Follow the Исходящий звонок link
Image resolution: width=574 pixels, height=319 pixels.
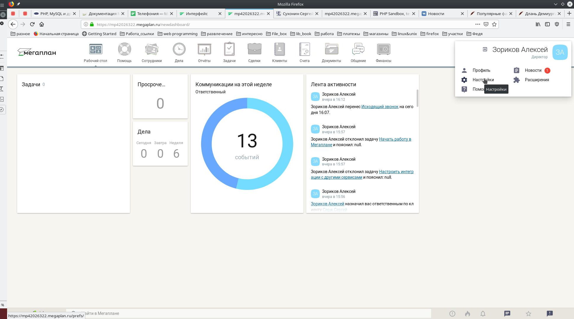[380, 107]
